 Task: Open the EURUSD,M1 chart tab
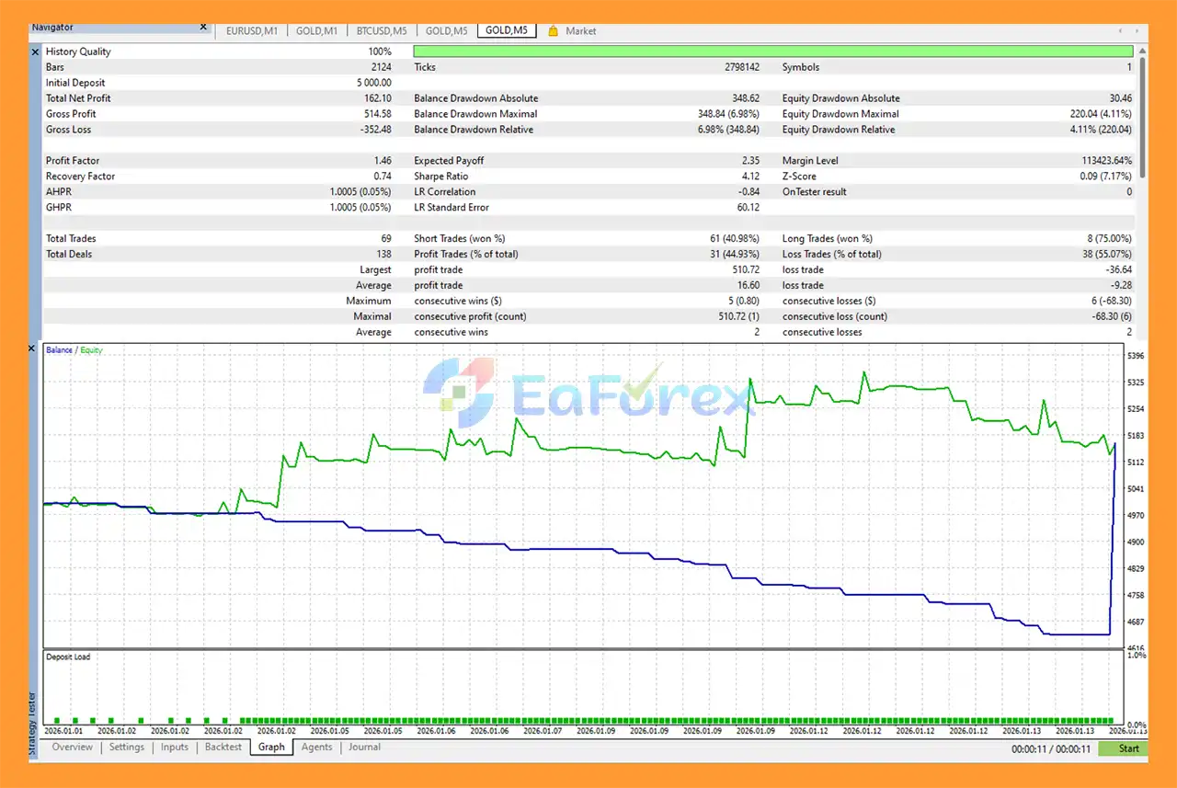coord(252,30)
